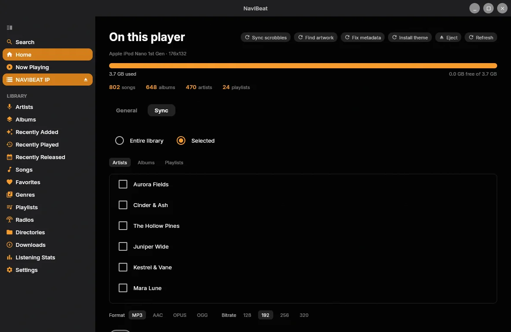Viewport: 511px width, 332px height.
Task: Click the 802 songs count
Action: click(122, 87)
